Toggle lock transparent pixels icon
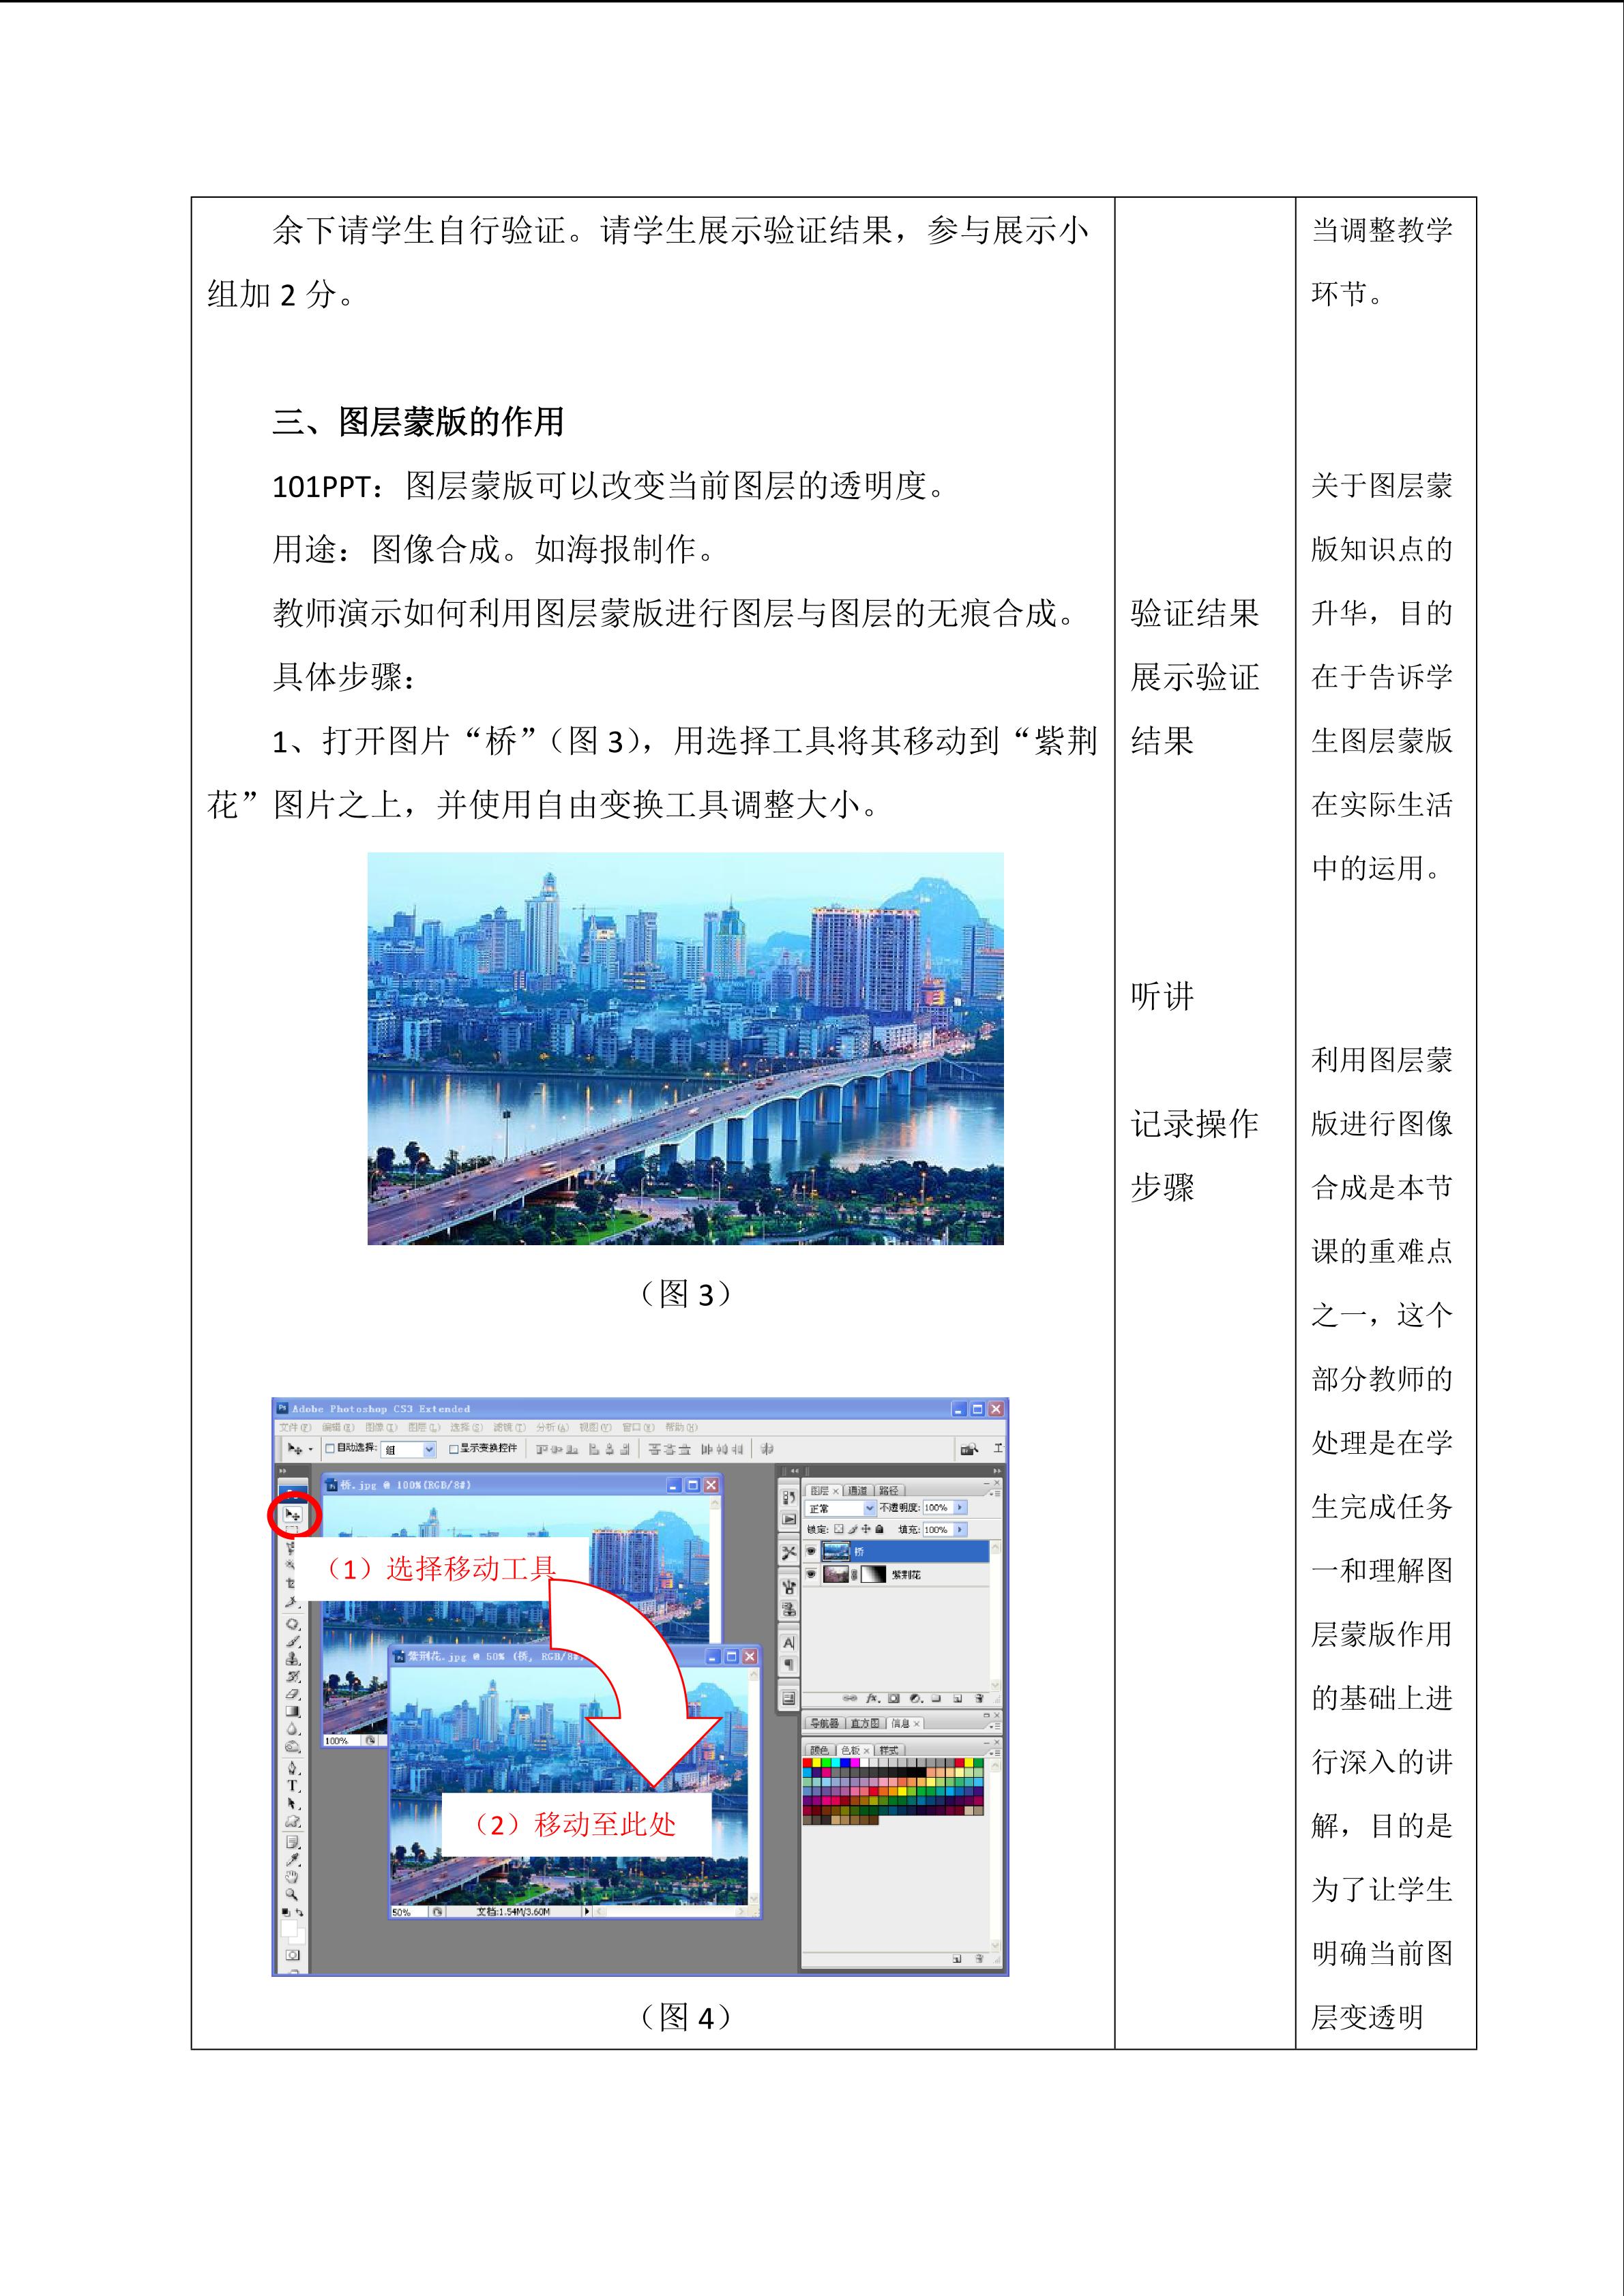The width and height of the screenshot is (1624, 2296). tap(839, 1529)
